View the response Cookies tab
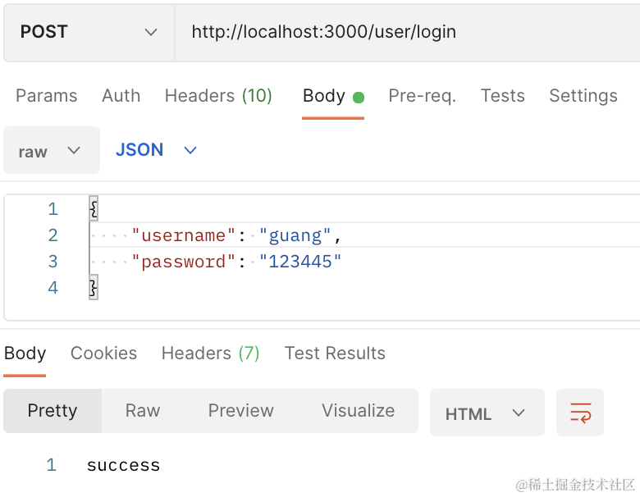The height and width of the screenshot is (497, 640). pyautogui.click(x=103, y=353)
